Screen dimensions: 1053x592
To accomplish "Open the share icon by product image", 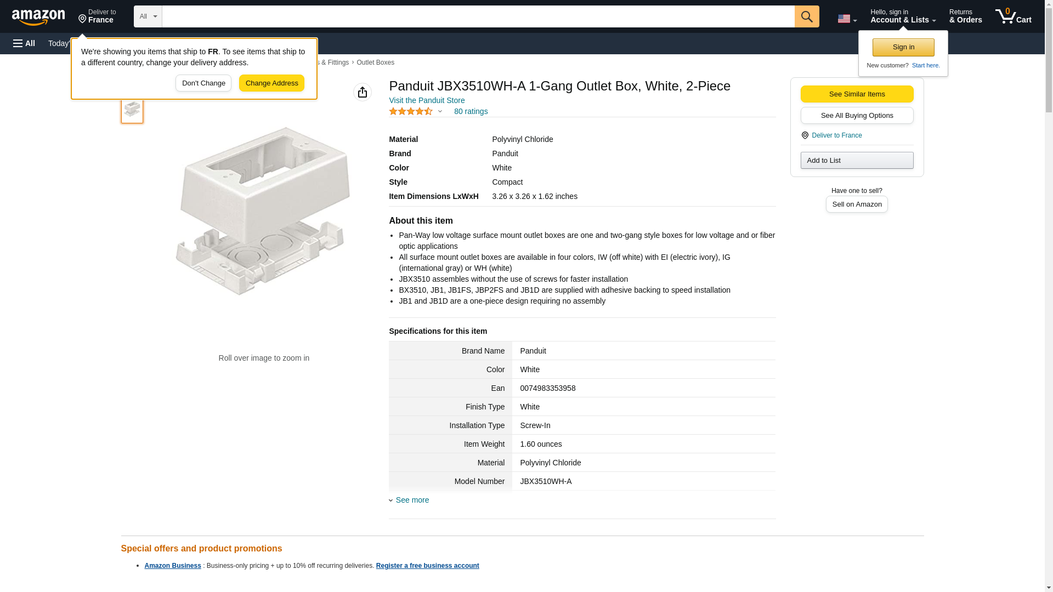I will [362, 92].
